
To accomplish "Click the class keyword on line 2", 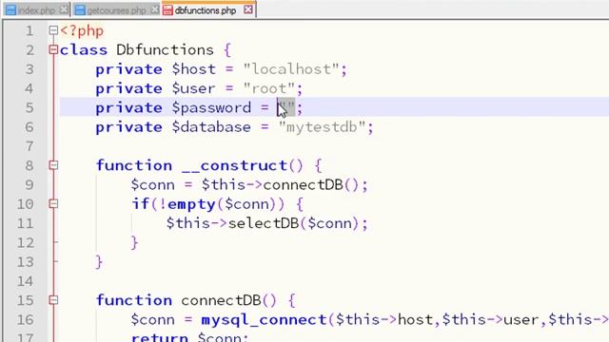I will pyautogui.click(x=84, y=50).
